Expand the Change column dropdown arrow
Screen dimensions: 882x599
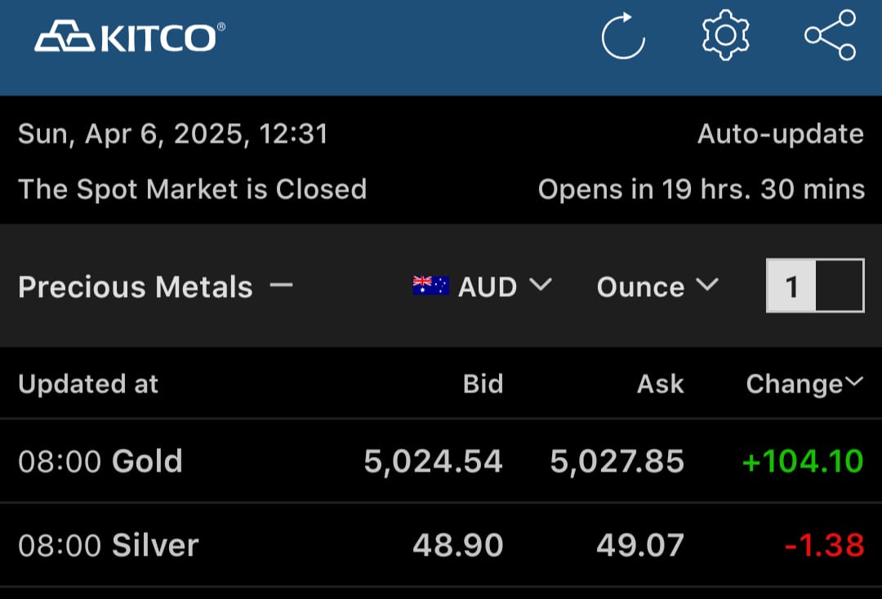pyautogui.click(x=854, y=383)
